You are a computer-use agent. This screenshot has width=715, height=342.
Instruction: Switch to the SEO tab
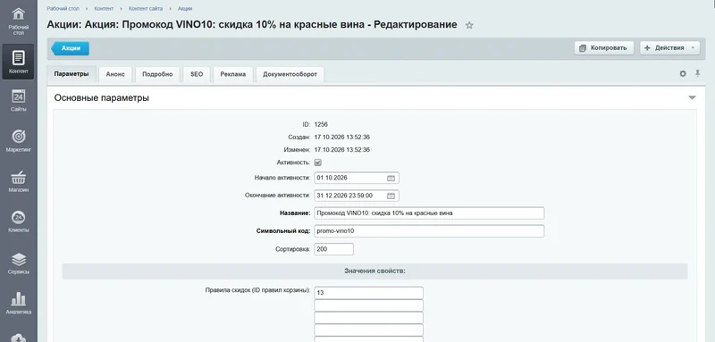tap(197, 74)
